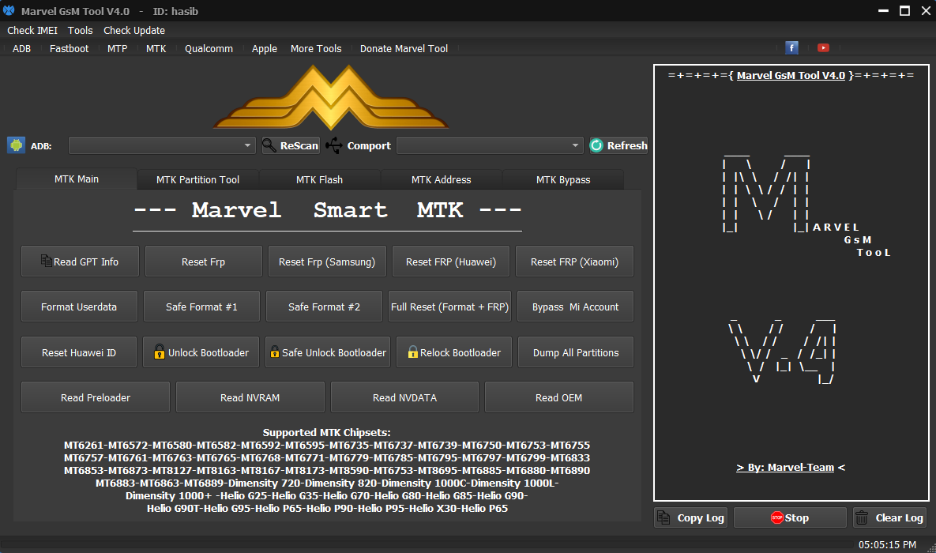Viewport: 936px width, 553px height.
Task: Click the Marvel app icon in title bar
Action: tap(9, 10)
